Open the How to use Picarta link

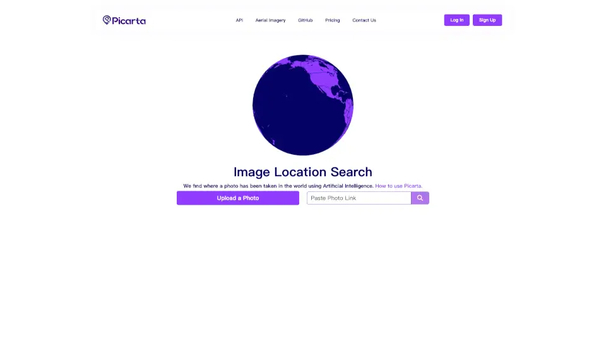[398, 186]
